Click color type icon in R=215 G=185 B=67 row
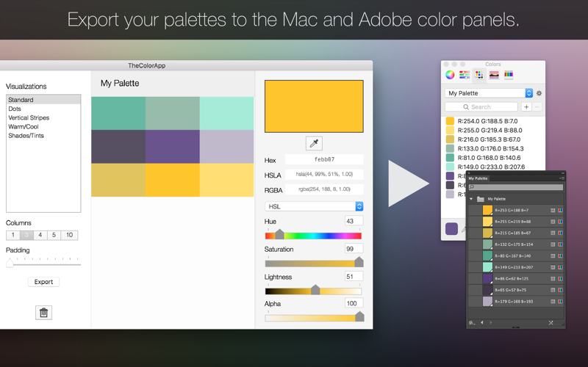Viewport: 588px width, 367px height. coord(553,233)
